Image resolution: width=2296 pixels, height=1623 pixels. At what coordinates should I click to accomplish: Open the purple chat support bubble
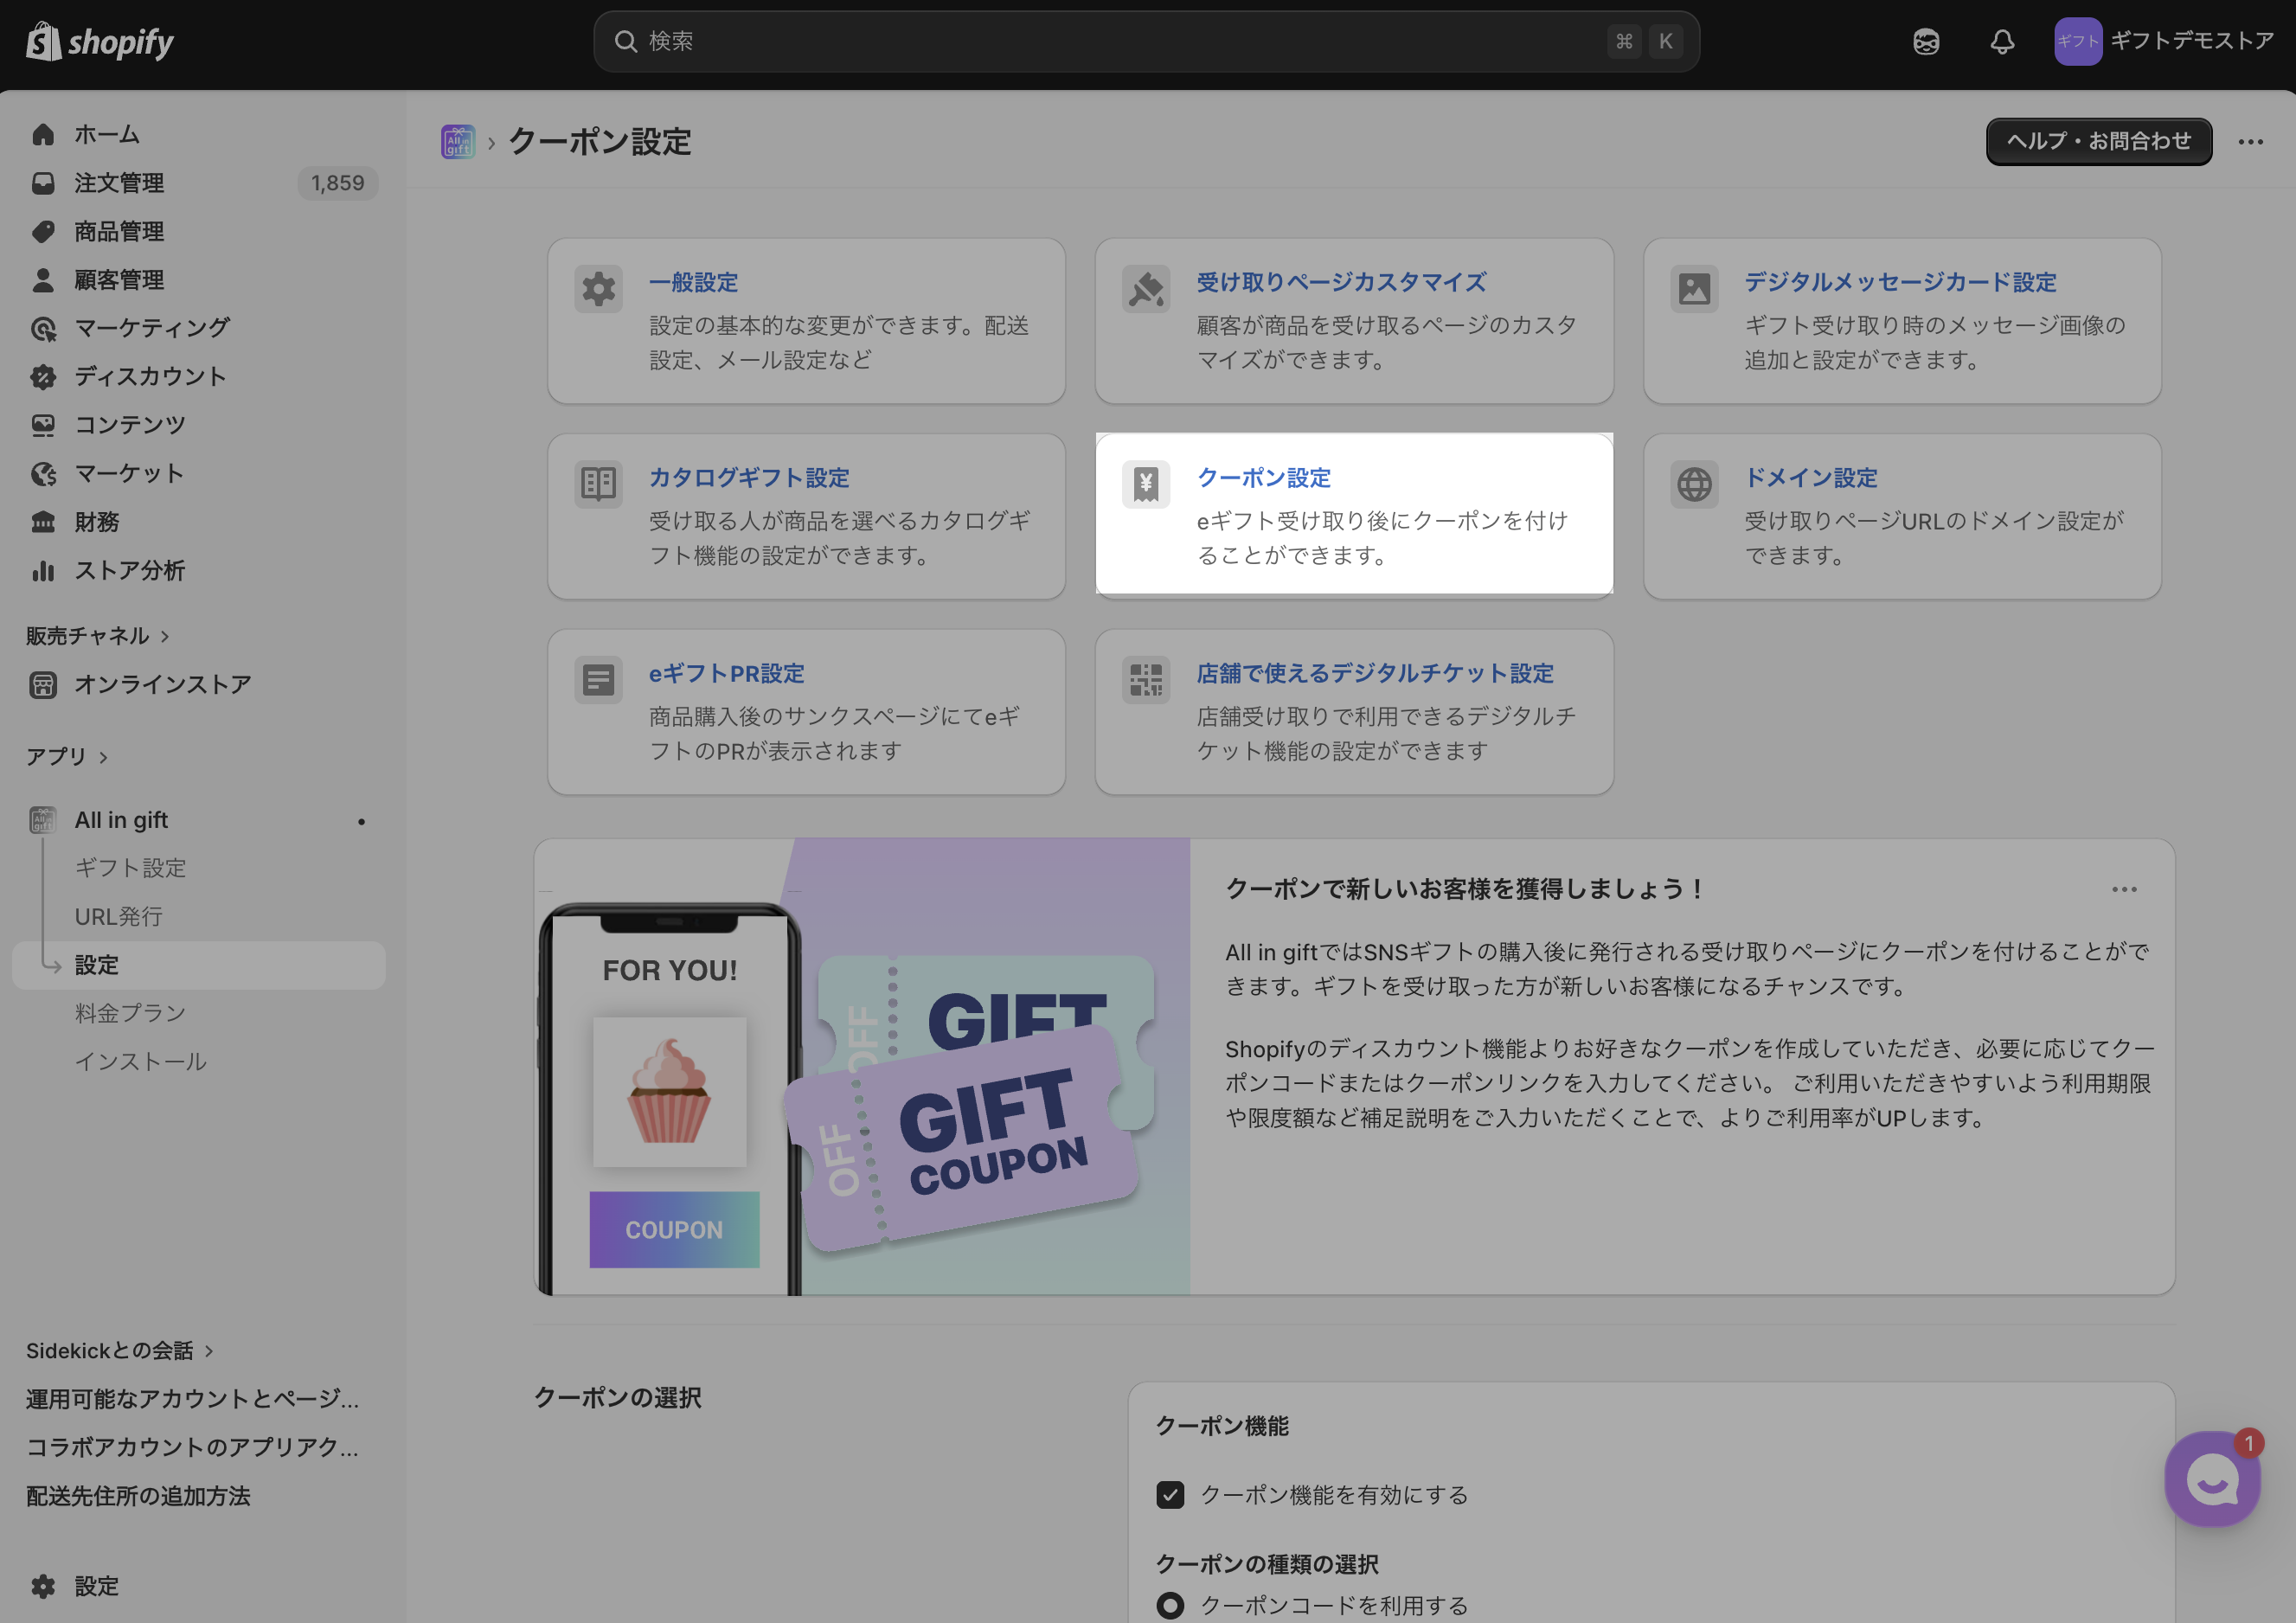coord(2212,1479)
